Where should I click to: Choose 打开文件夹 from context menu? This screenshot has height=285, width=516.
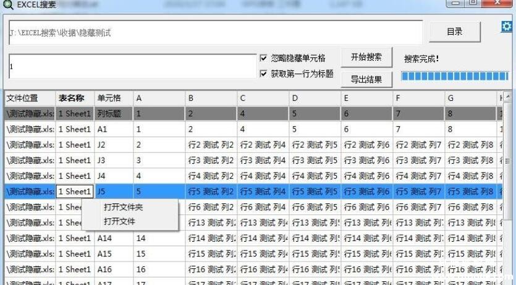tap(124, 207)
